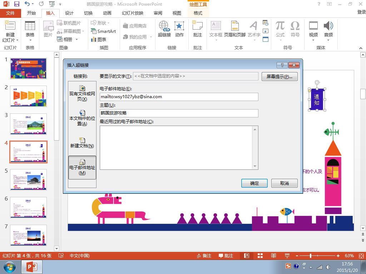Expand the Undo history dropdown arrow
This screenshot has width=366, height=274.
33,4
